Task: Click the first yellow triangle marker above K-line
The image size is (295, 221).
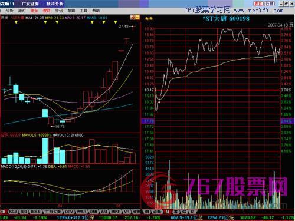Action: pos(16,22)
